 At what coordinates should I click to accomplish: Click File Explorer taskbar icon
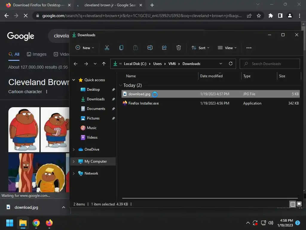(x=23, y=223)
